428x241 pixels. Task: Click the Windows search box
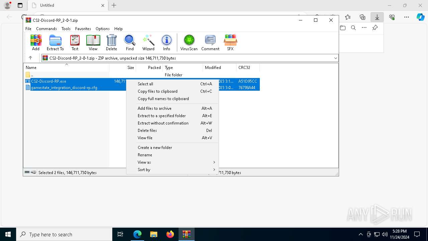tap(64, 234)
